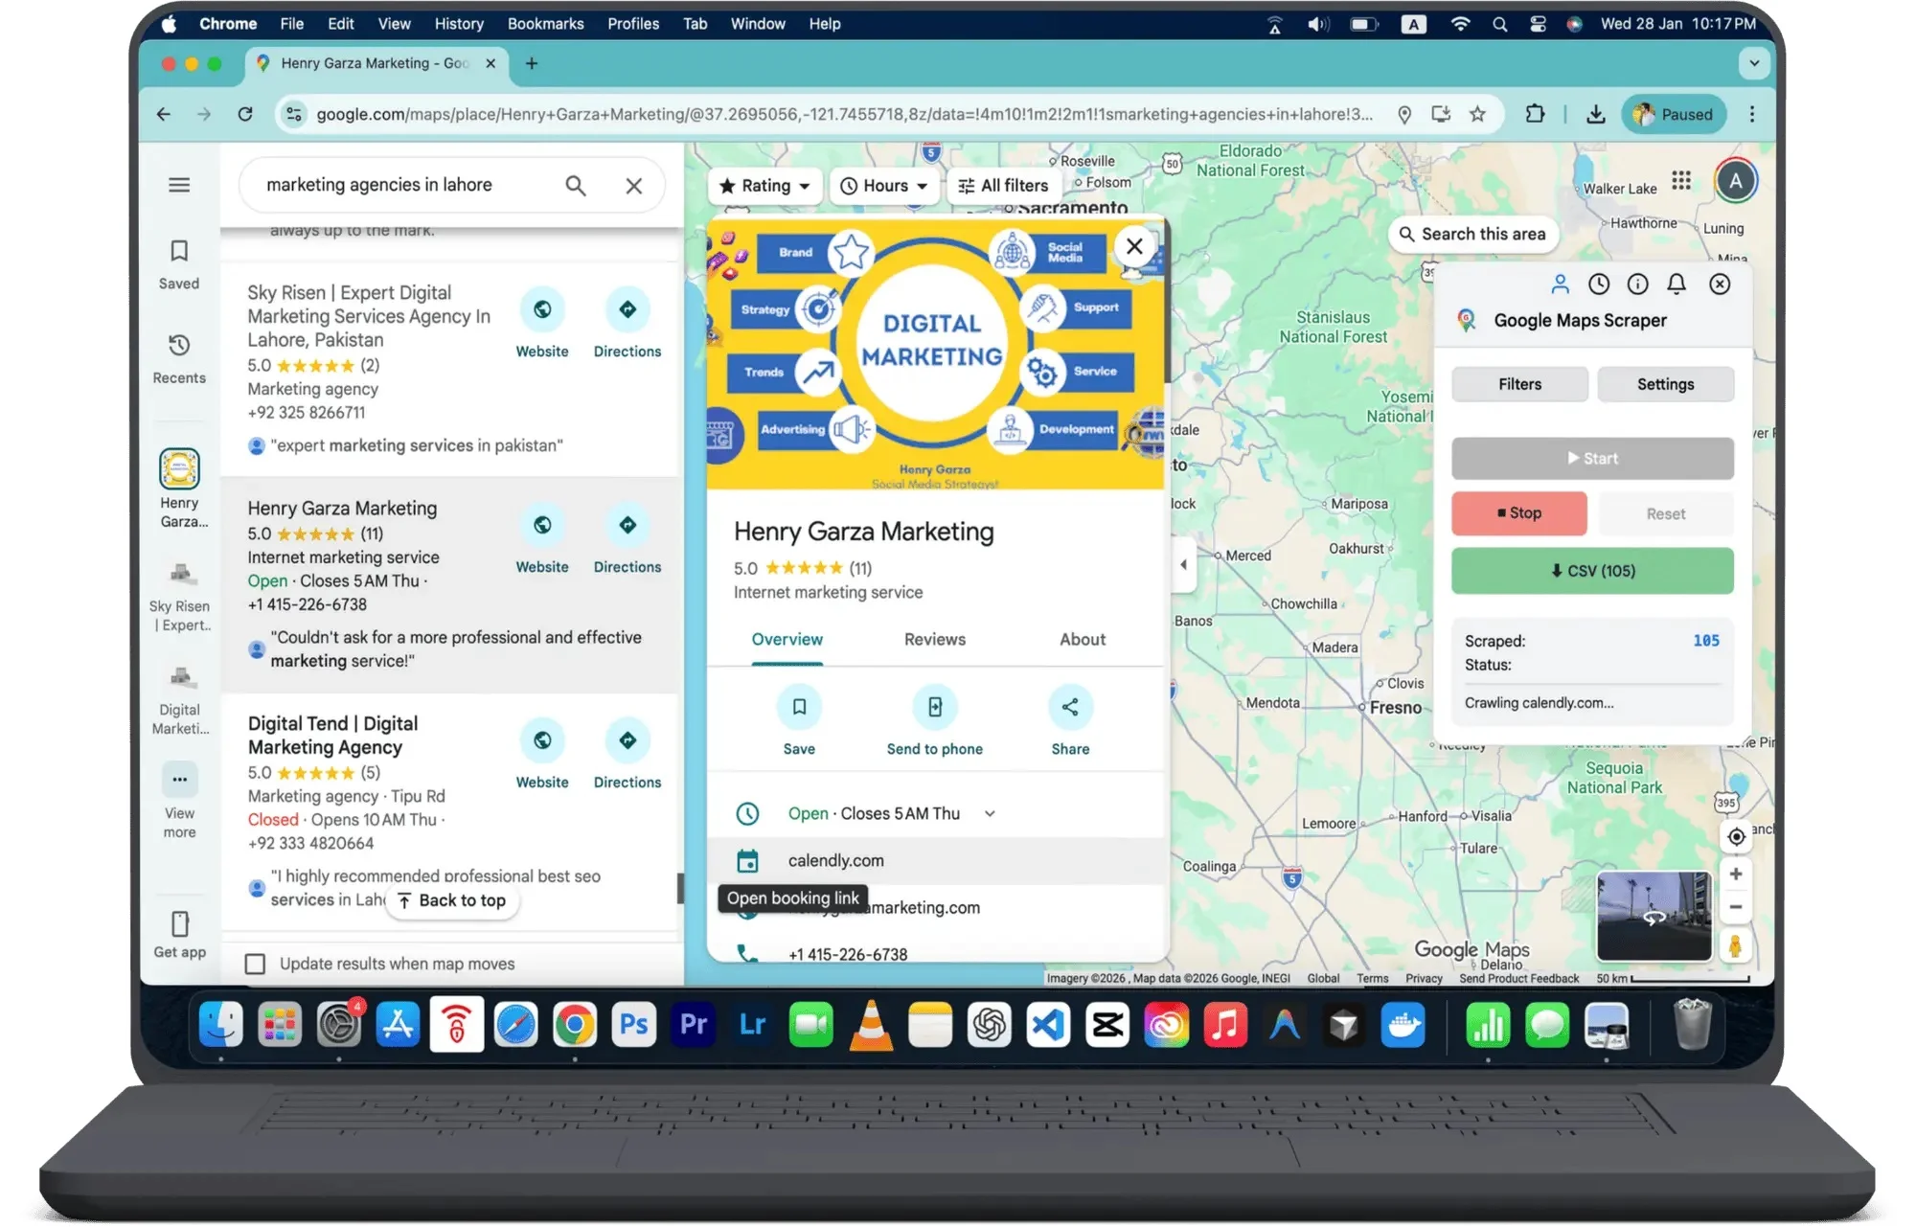Open the Chrome tab search dropdown
Image resolution: width=1916 pixels, height=1227 pixels.
[x=1754, y=64]
